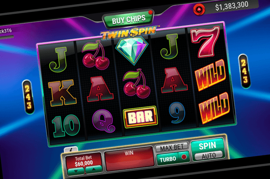The height and width of the screenshot is (179, 270).
Task: Click the red WIN display panel
Action: 129,159
